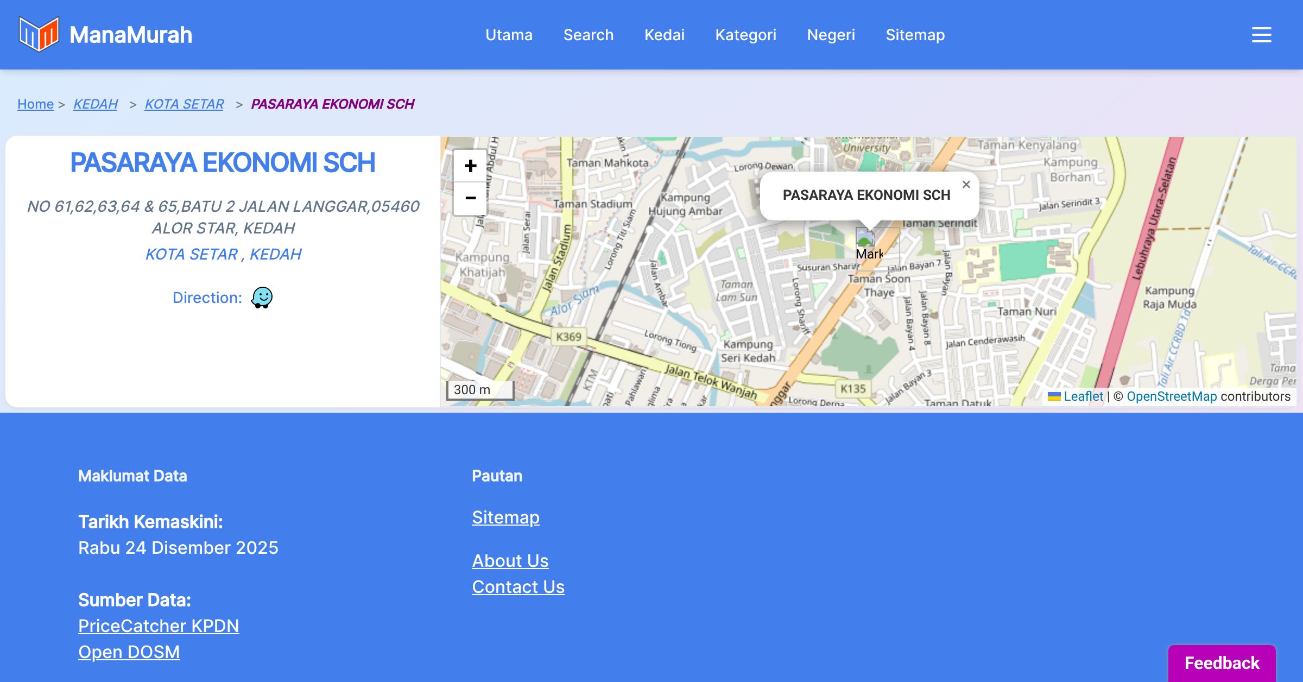Open the Kategori nav item
The image size is (1303, 682).
[x=745, y=35]
